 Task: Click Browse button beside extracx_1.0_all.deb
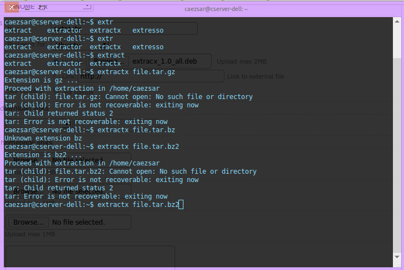pos(108,61)
